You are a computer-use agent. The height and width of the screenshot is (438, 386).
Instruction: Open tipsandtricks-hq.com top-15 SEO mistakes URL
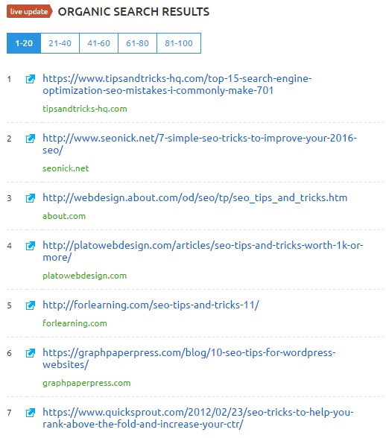(x=177, y=84)
